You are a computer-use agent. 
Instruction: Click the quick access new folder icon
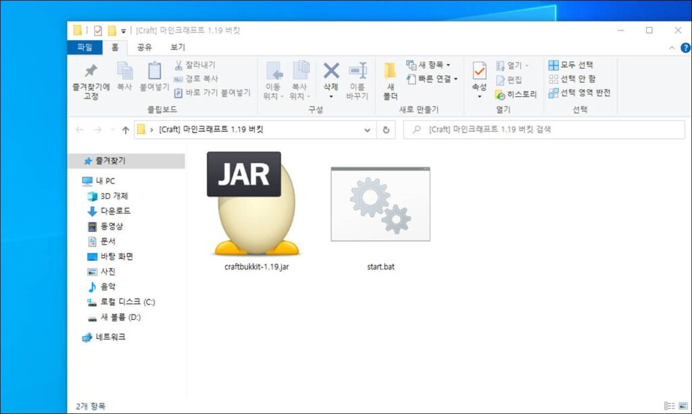[112, 30]
